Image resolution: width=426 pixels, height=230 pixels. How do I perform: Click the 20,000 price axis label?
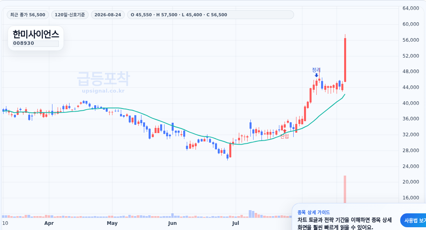[411, 182]
